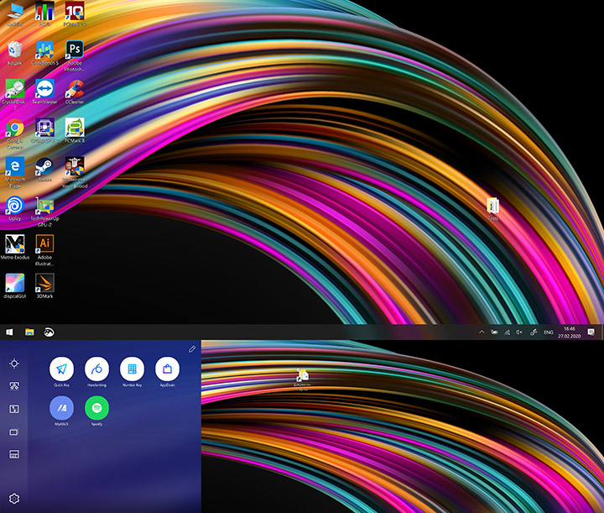Show hidden tray icons chevron
The image size is (604, 513).
click(482, 332)
